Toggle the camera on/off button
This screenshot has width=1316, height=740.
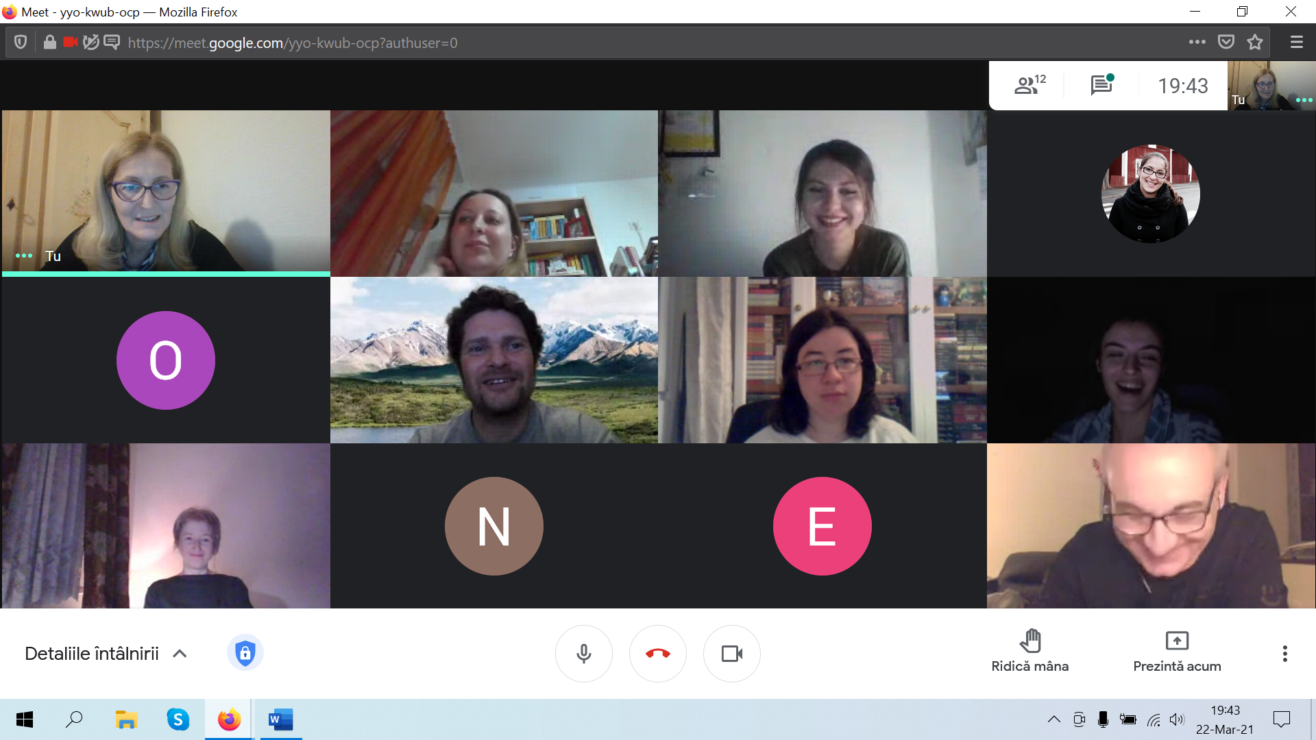731,654
